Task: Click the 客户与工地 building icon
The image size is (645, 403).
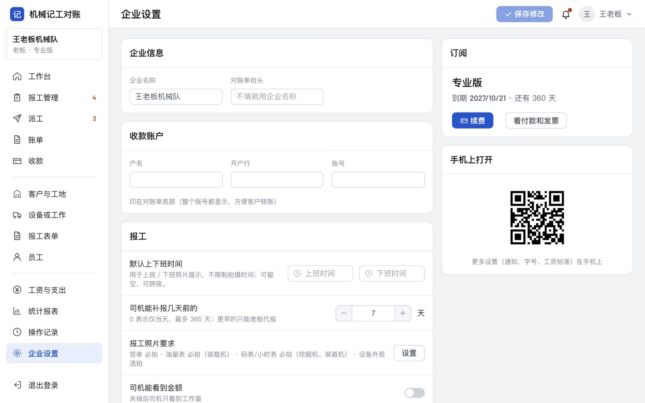Action: pos(17,194)
